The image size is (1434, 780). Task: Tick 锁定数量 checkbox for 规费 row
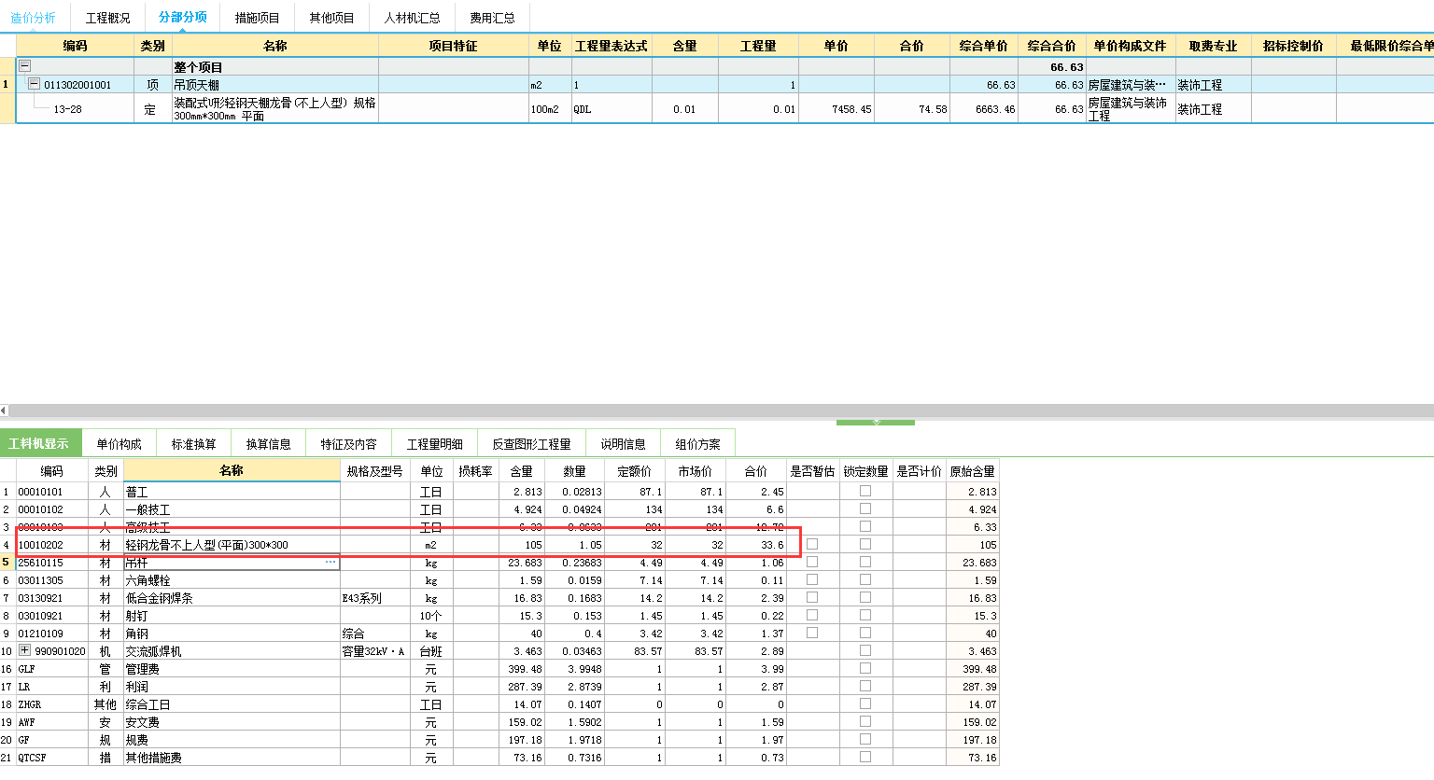(x=865, y=739)
